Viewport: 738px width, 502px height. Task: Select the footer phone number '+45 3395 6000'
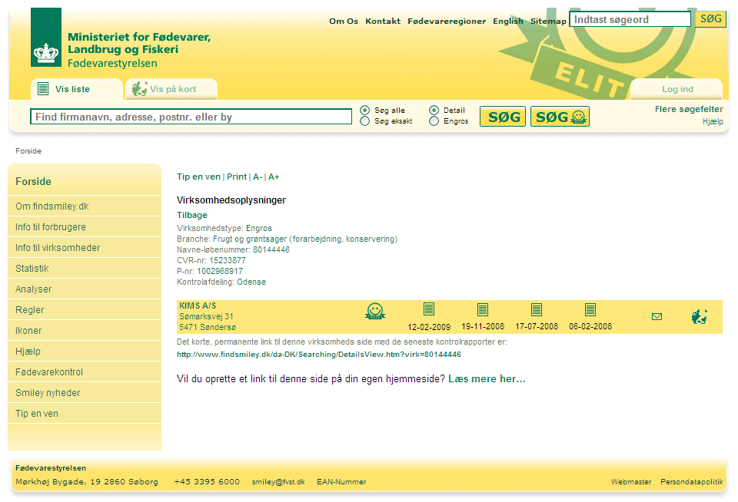pos(207,482)
